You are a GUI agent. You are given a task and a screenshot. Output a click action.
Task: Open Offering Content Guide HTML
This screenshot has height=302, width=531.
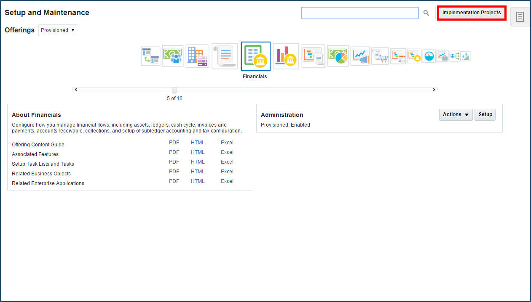pyautogui.click(x=198, y=143)
